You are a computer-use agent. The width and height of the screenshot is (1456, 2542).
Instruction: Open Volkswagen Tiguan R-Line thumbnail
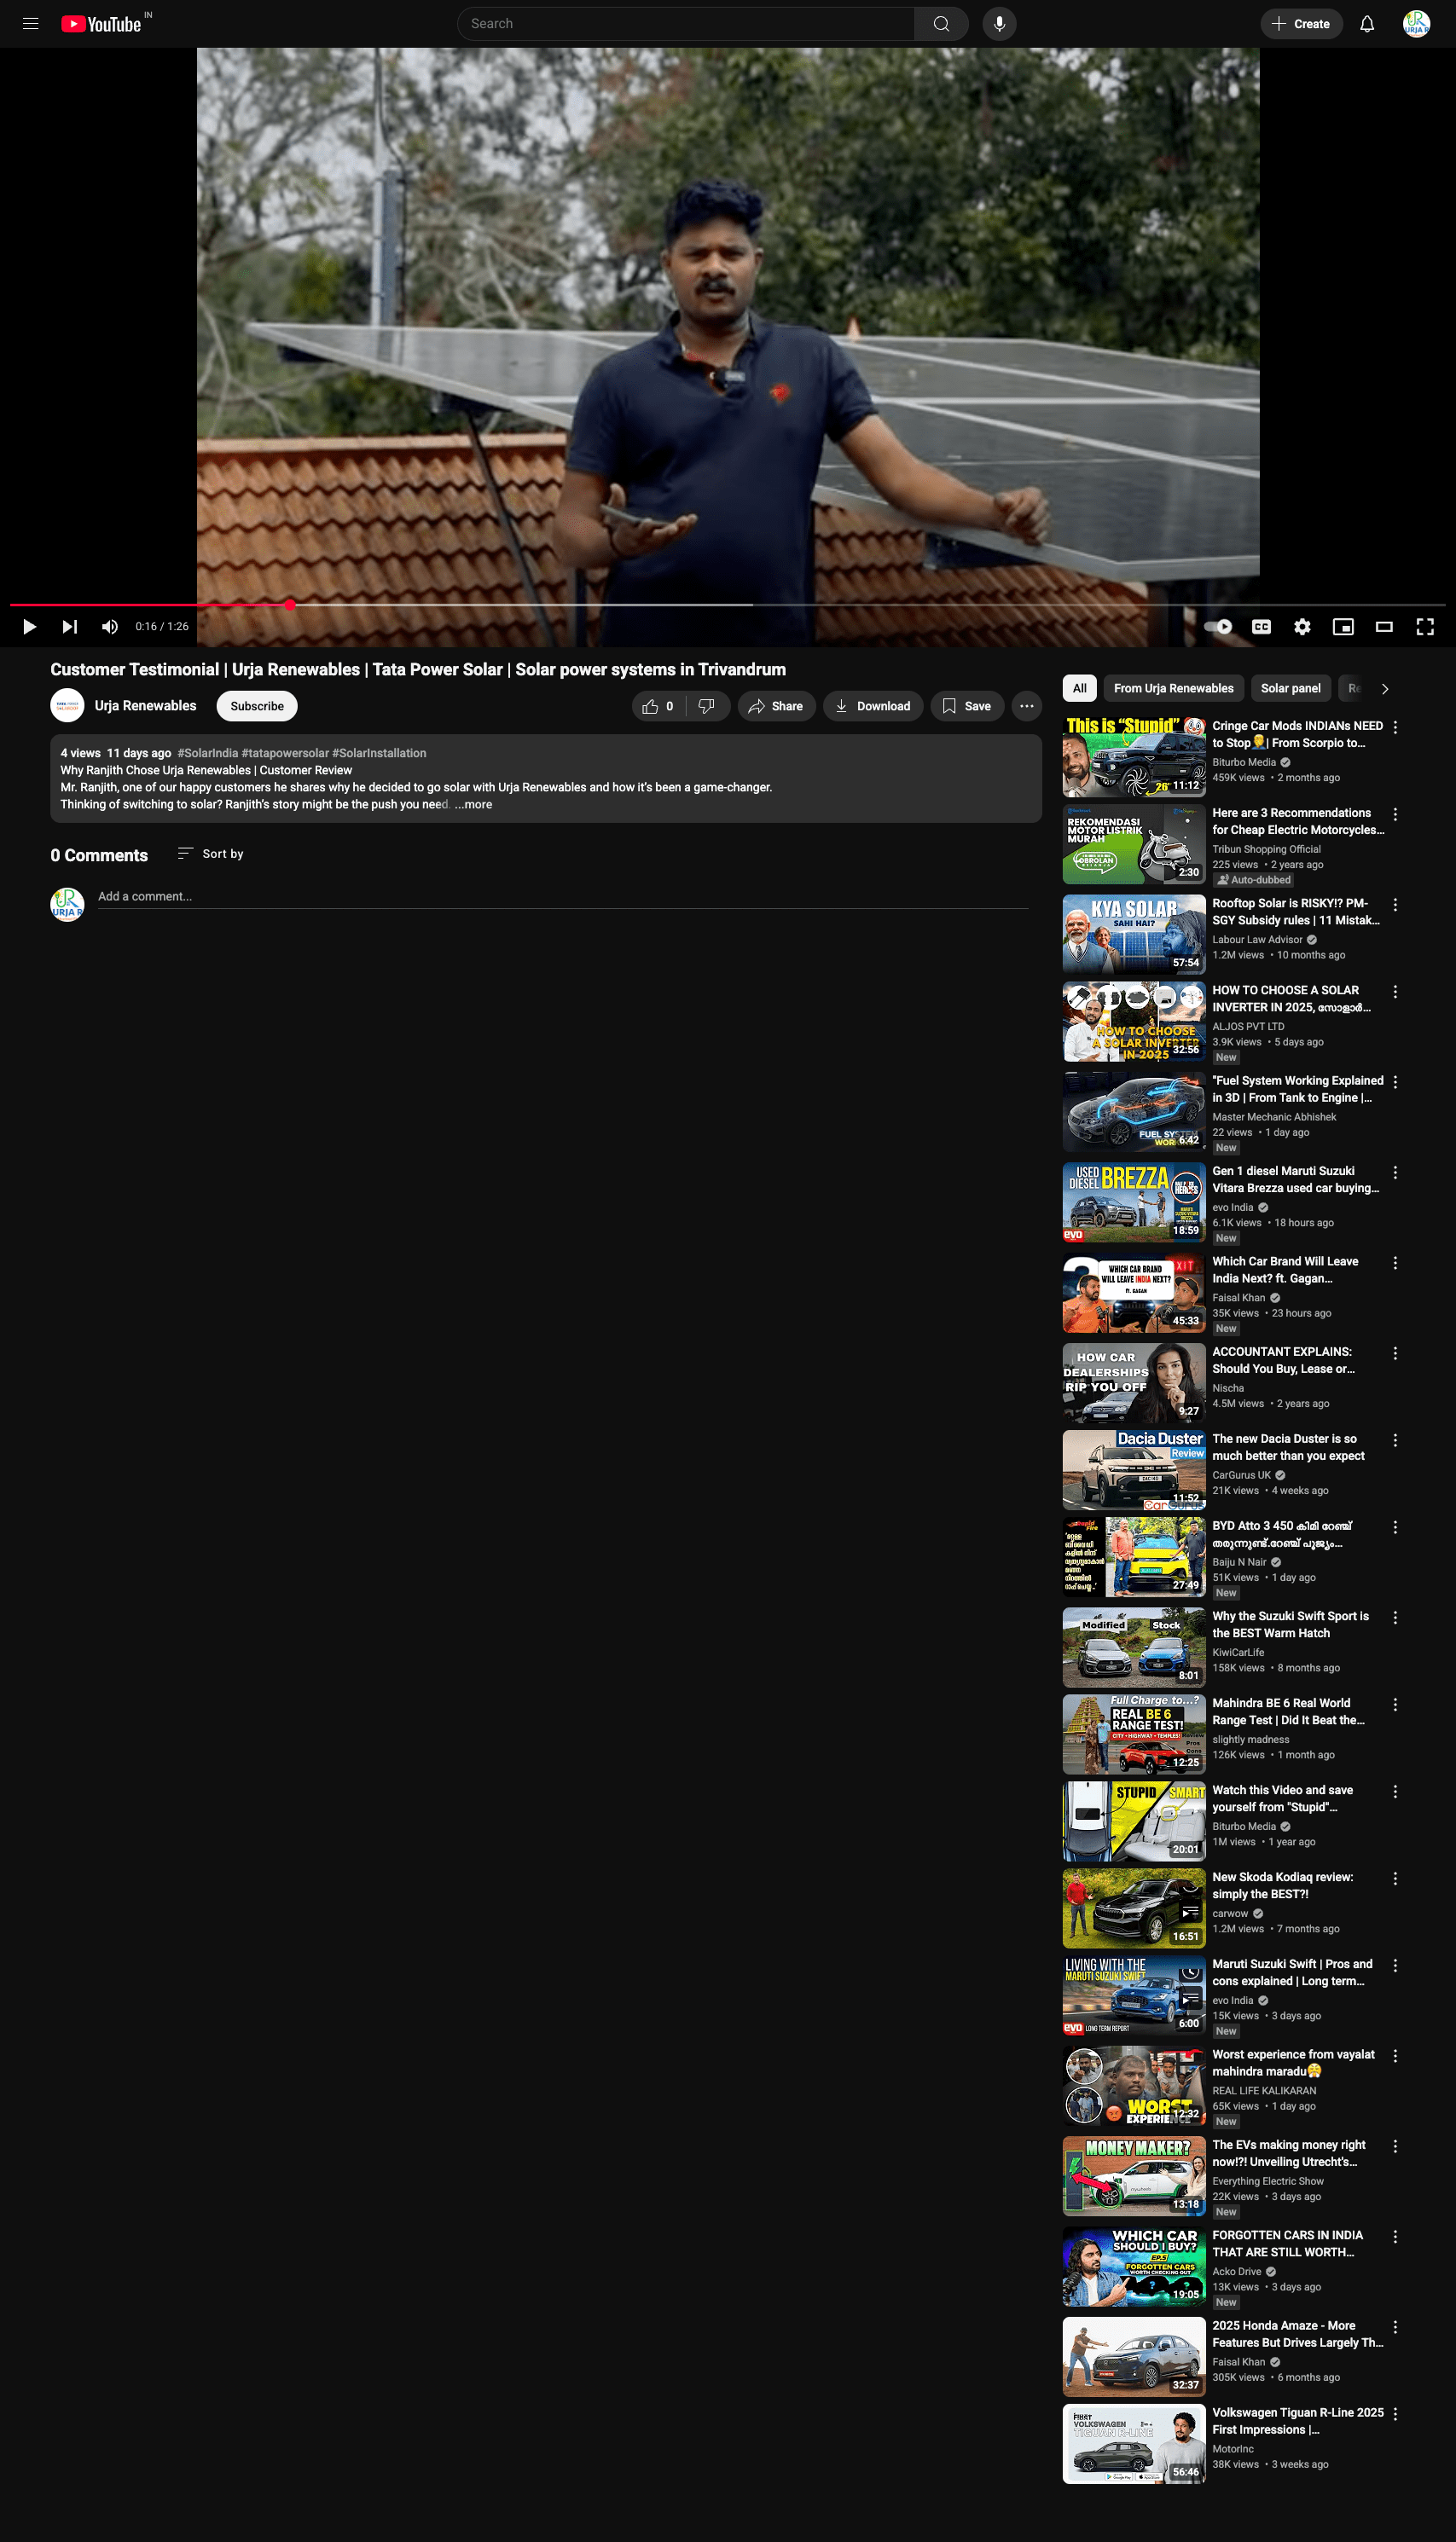pos(1134,2444)
